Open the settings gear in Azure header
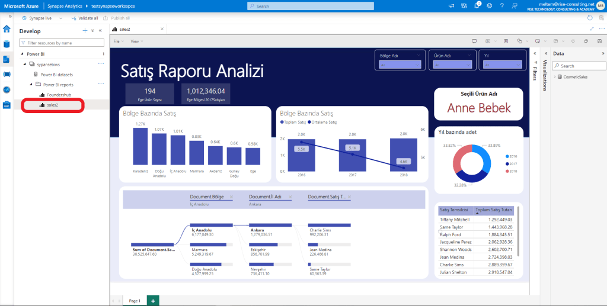The width and height of the screenshot is (607, 306). (489, 5)
